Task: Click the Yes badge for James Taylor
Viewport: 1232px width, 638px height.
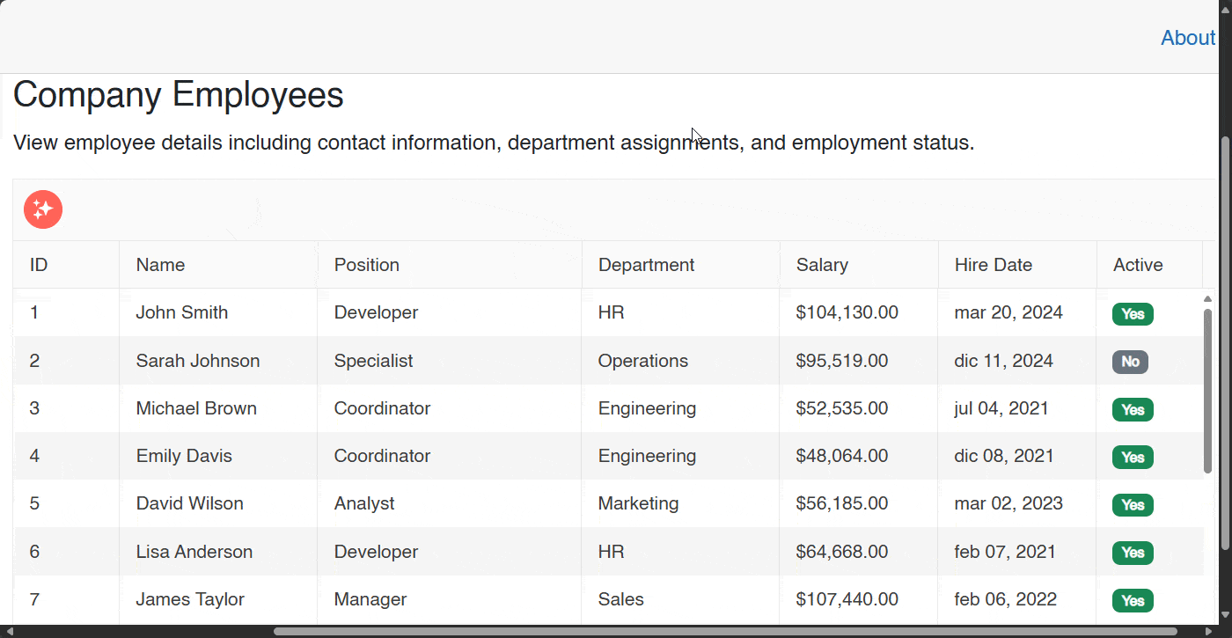Action: [x=1133, y=601]
